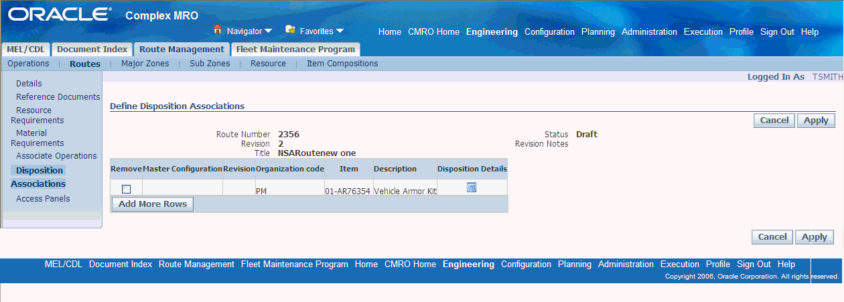844x302 pixels.
Task: Click the footer Planning link
Action: [x=575, y=265]
